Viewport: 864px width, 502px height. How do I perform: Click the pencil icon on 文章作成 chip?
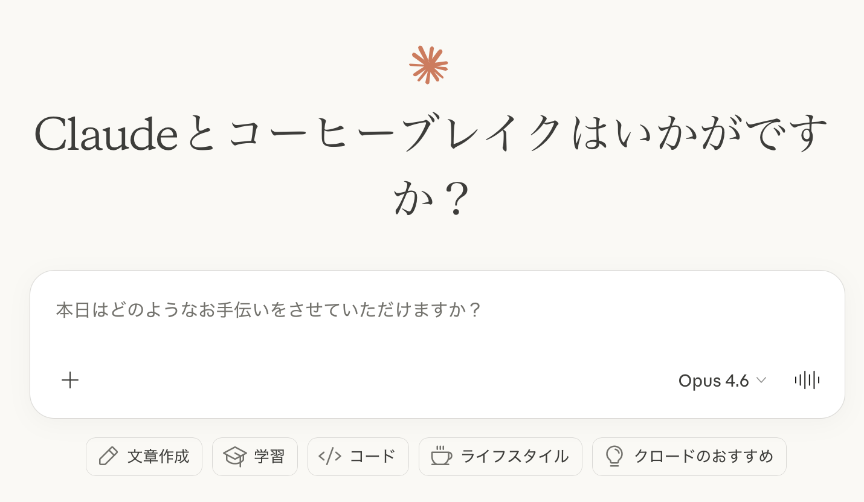(108, 456)
